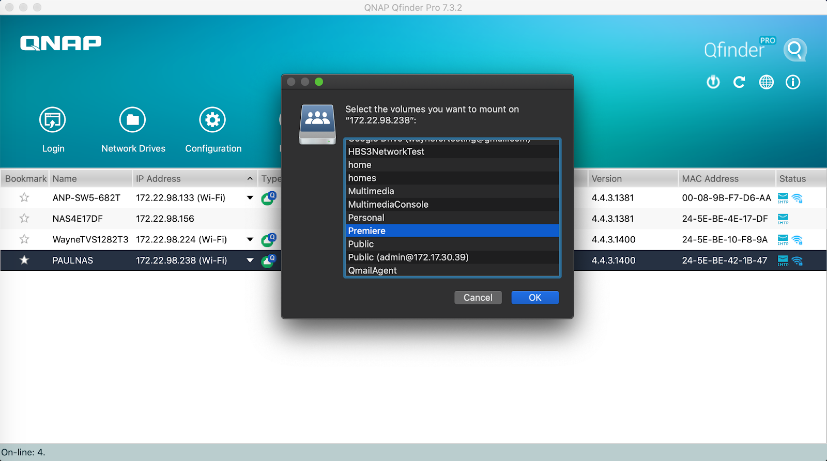Click MAC address 24-5E-BE-4E-17-DF

coord(725,219)
